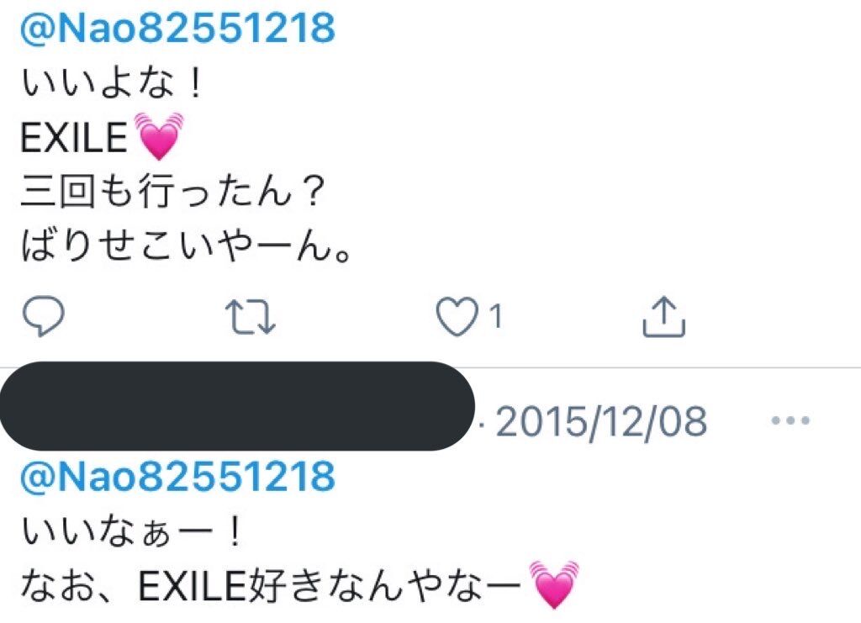Tap the EXILE word in first tweet
Viewport: 861px width, 623px height.
pyautogui.click(x=74, y=137)
